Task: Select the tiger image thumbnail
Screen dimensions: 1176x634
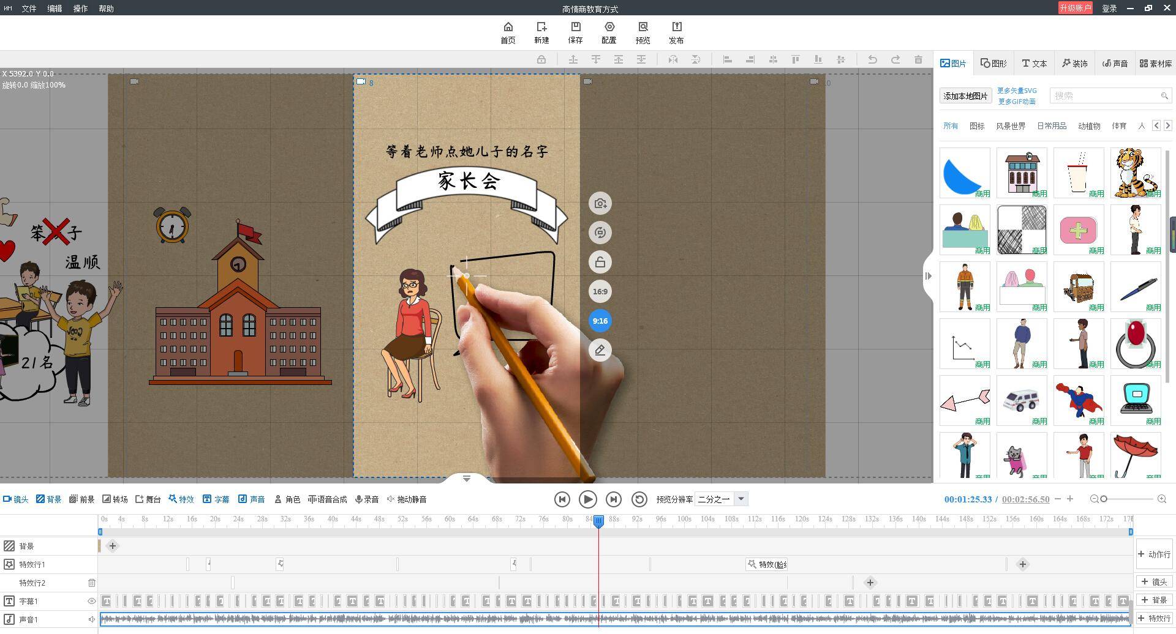Action: 1135,173
